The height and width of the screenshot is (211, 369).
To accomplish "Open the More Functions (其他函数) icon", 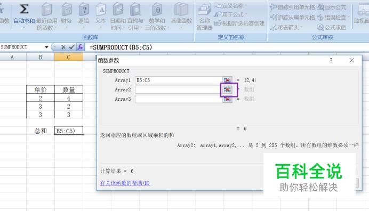I will pos(181,10).
